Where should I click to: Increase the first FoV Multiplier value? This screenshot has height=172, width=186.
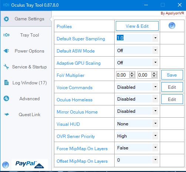(x=132, y=73)
